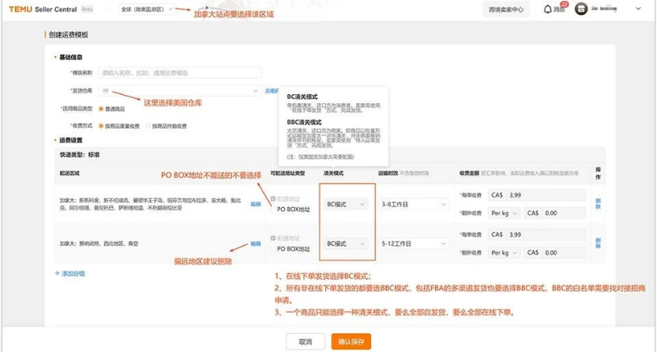Screen dimensions: 657x352
Task: Toggle PO BOX地址 checkbox in the first row
Action: 273,210
